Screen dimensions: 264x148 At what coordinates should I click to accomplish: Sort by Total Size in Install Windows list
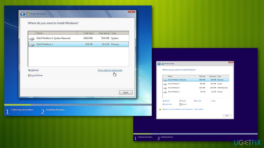click(x=85, y=33)
